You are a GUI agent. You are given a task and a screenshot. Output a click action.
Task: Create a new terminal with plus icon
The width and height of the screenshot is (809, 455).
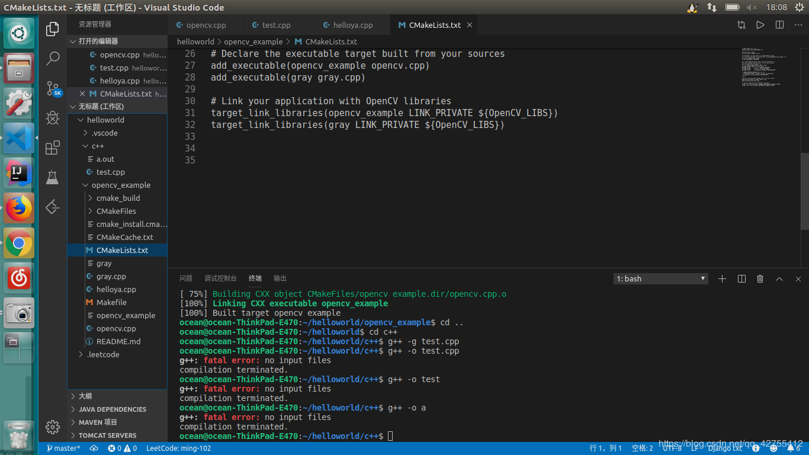click(x=722, y=278)
